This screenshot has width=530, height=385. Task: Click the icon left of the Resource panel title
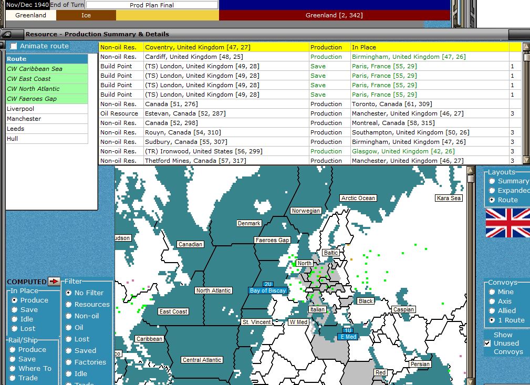coord(7,34)
